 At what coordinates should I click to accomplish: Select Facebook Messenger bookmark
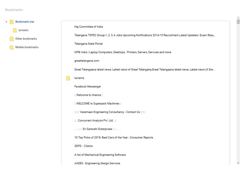[x=87, y=87]
